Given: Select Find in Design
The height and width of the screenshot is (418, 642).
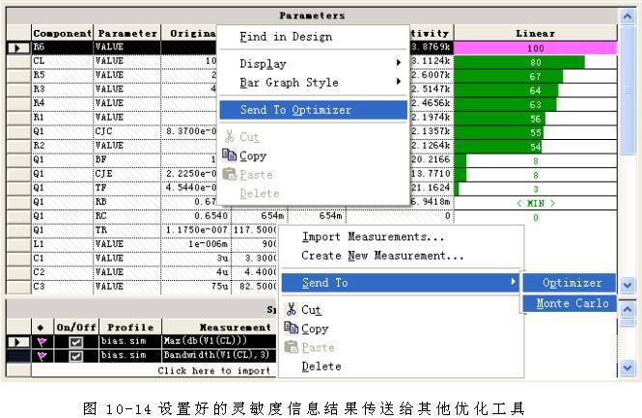Looking at the screenshot, I should pos(286,37).
